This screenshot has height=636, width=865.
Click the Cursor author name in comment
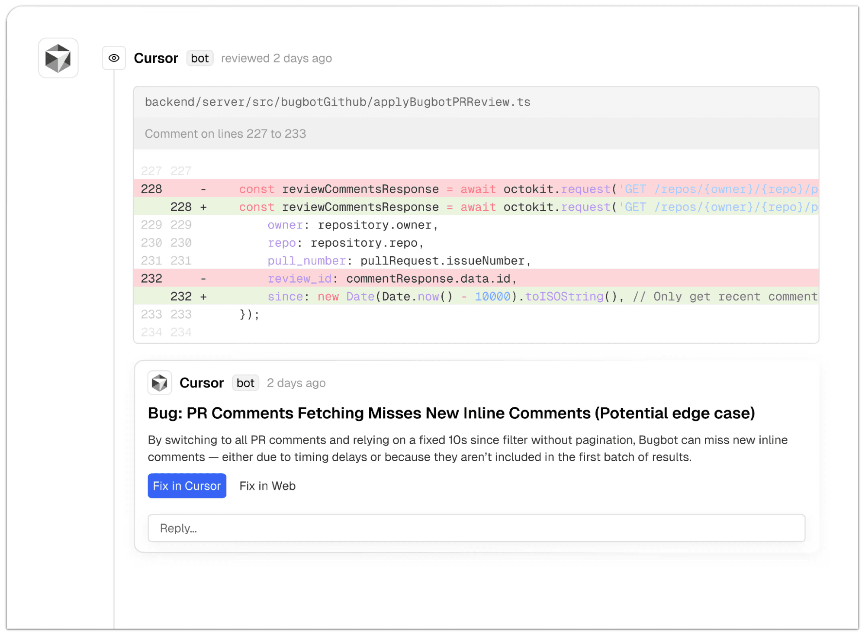[x=202, y=383]
